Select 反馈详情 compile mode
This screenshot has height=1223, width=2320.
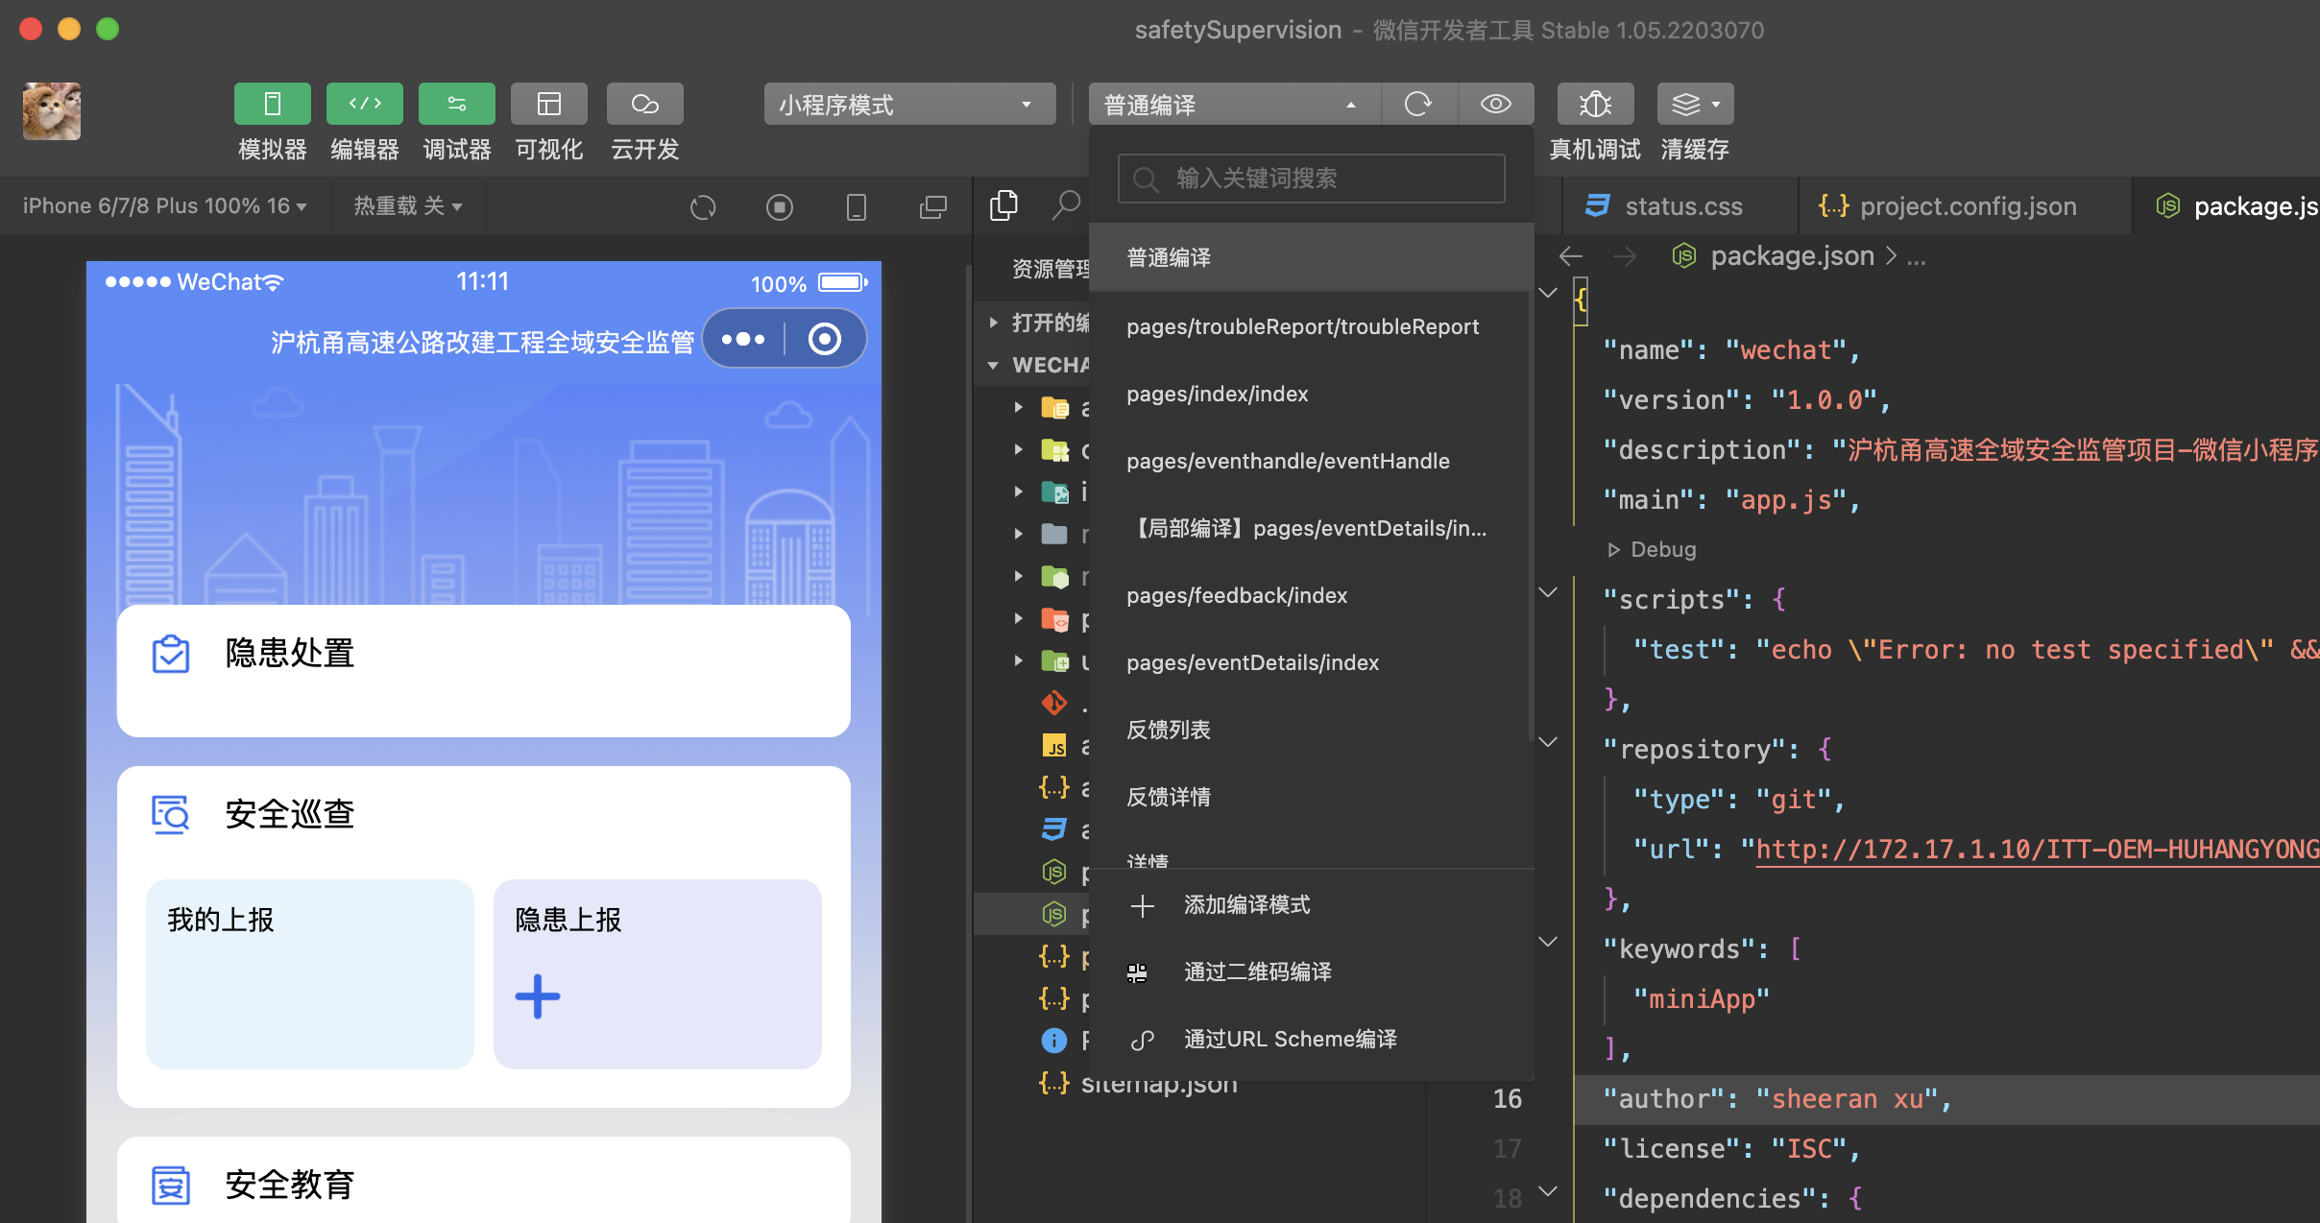coord(1311,797)
